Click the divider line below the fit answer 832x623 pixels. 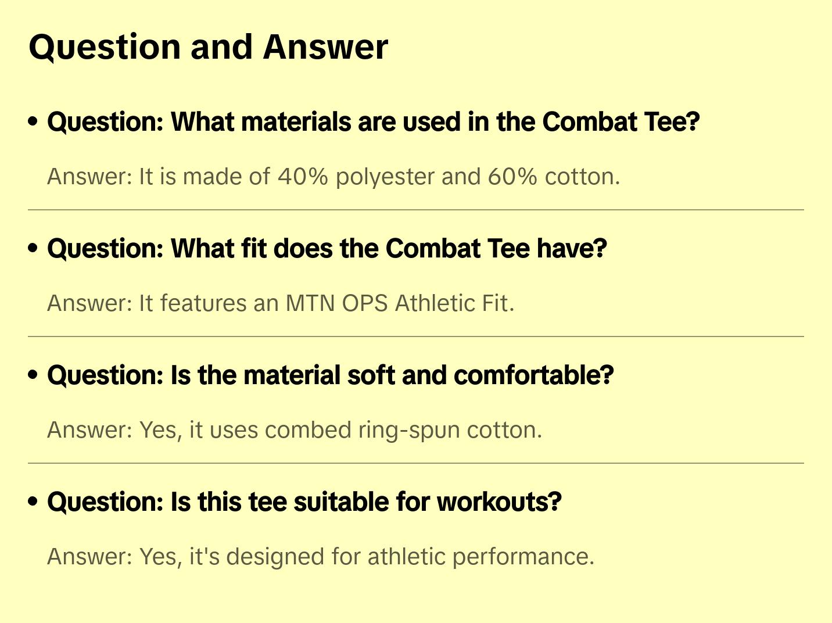pyautogui.click(x=415, y=336)
